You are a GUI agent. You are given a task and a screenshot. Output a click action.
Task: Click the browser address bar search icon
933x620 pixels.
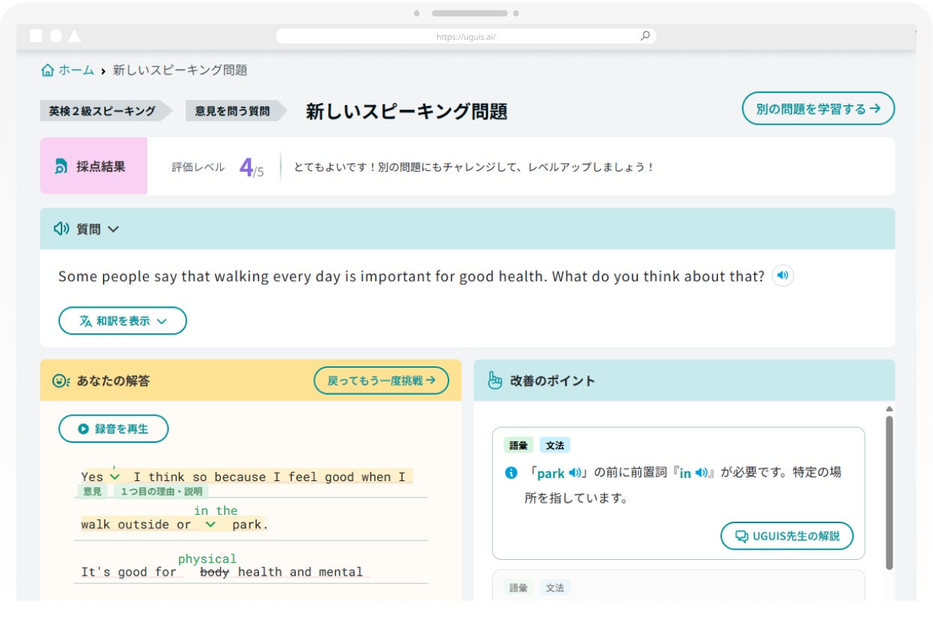[645, 35]
